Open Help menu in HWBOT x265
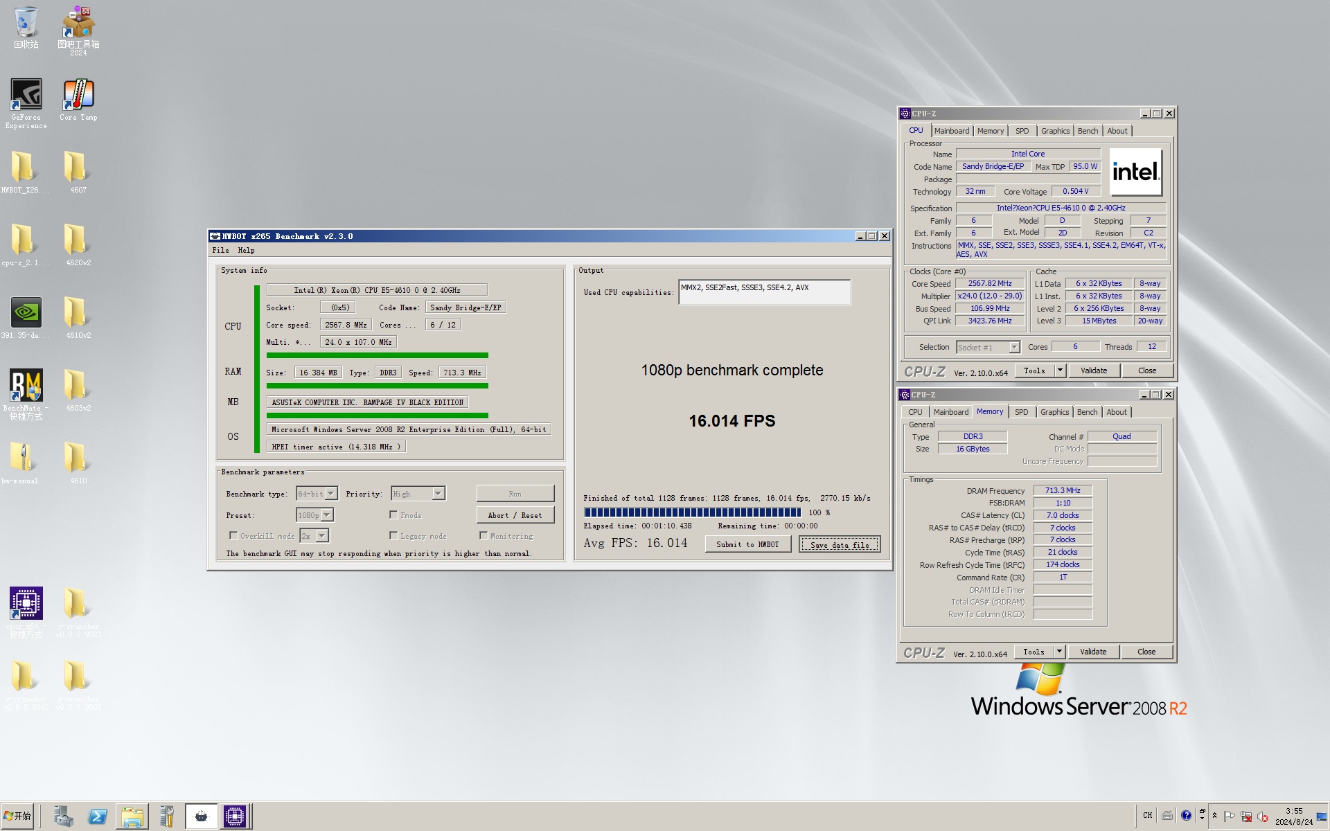Viewport: 1330px width, 831px height. 246,250
